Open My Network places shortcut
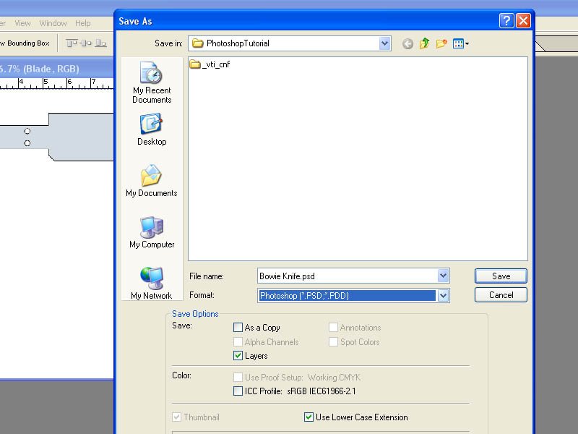 tap(152, 284)
